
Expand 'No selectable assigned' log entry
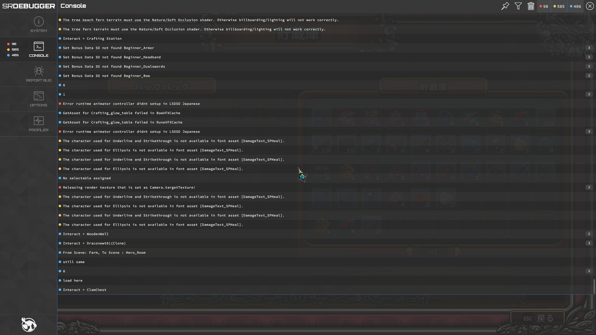tap(87, 178)
